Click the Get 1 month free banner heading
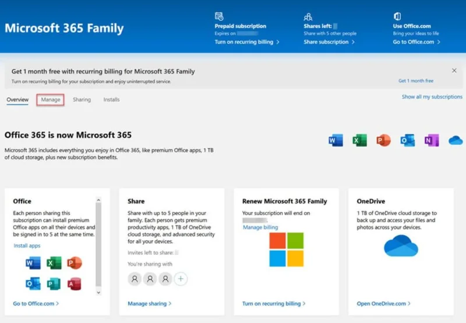The height and width of the screenshot is (323, 466). (103, 72)
